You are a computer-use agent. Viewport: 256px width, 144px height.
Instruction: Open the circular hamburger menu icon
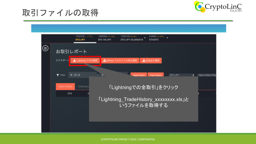click(x=45, y=48)
